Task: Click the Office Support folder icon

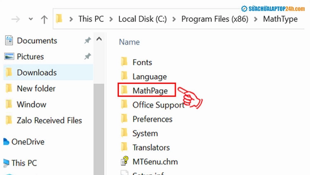Action: coord(124,104)
